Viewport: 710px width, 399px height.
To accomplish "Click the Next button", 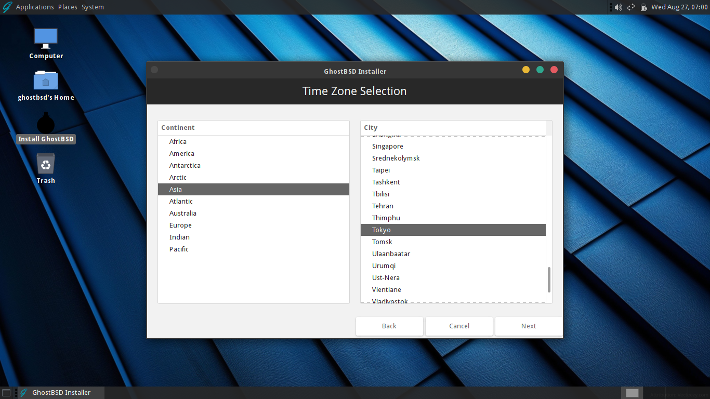I will (529, 326).
